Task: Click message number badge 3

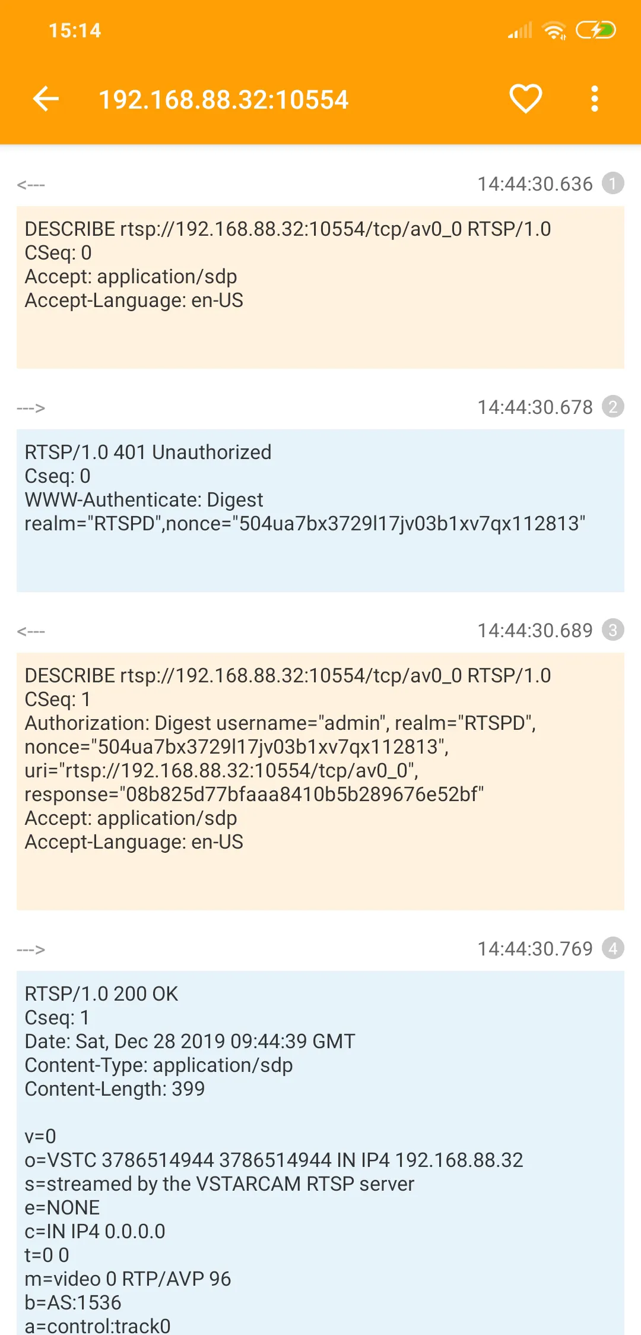Action: click(613, 630)
